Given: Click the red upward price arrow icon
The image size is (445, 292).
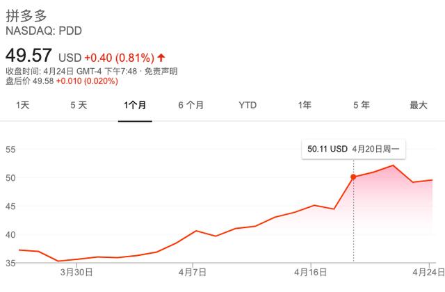Looking at the screenshot, I should [x=161, y=58].
